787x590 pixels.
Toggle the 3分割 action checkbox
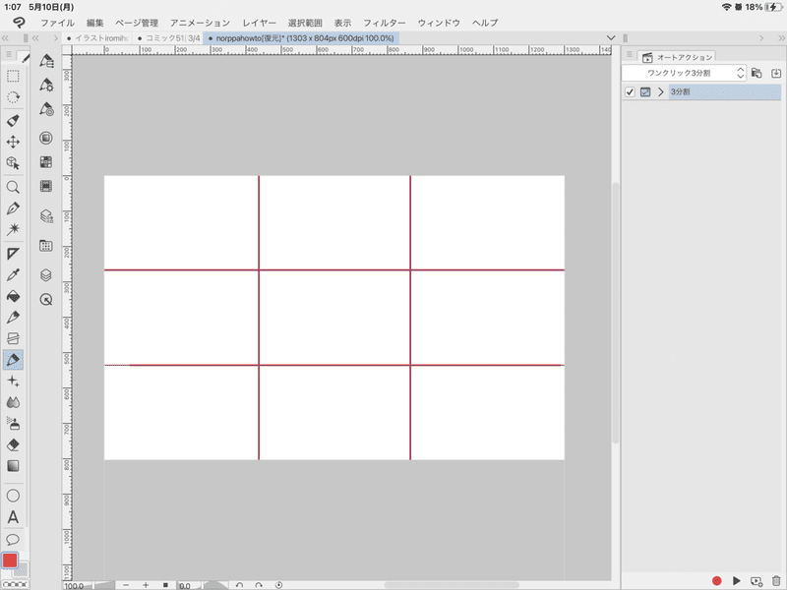tap(630, 91)
